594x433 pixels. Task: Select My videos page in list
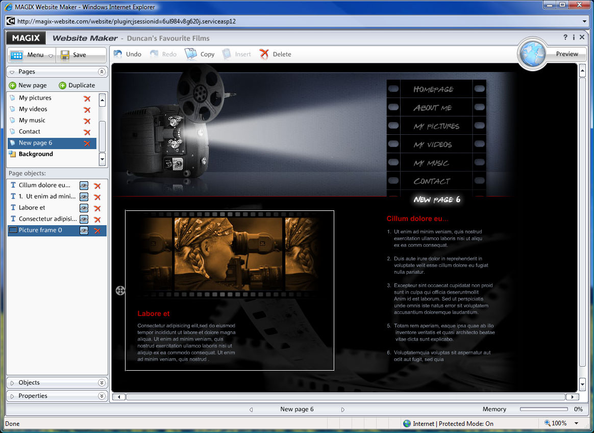click(52, 109)
